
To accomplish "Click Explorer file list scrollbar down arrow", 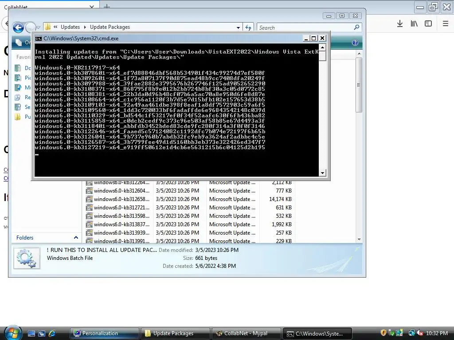I will (359, 240).
